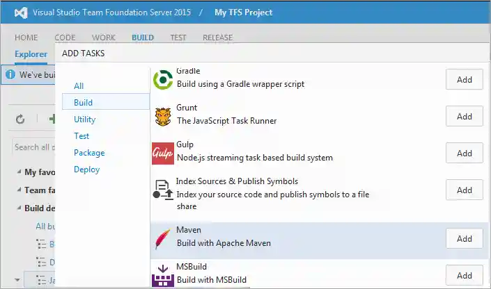Click the red Gulp icon

(x=163, y=154)
